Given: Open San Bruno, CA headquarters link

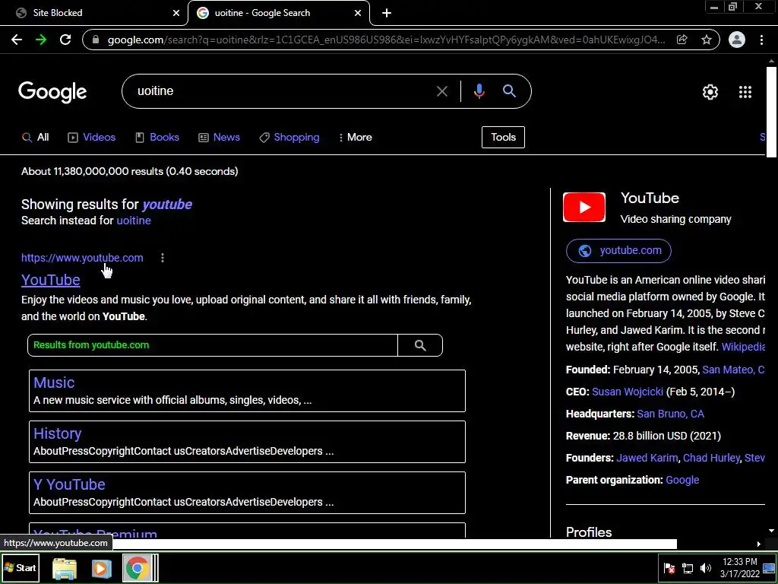Looking at the screenshot, I should (x=670, y=414).
